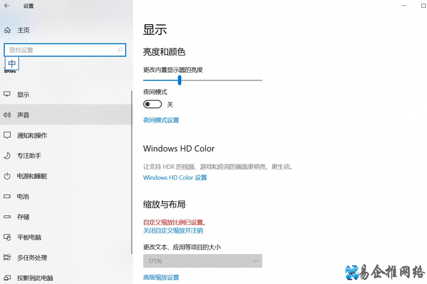The width and height of the screenshot is (427, 284).
Task: Click the power icon for 电源和睡眠
Action: pos(7,176)
